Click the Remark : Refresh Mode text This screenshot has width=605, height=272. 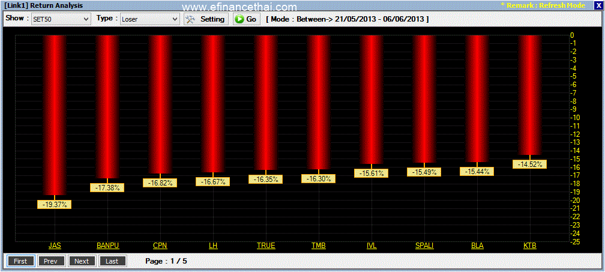(x=543, y=5)
